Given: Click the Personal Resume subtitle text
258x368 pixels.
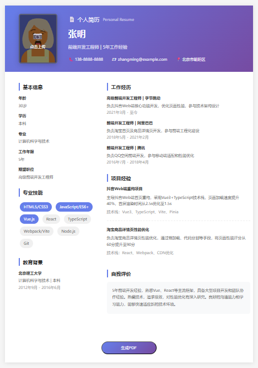Looking at the screenshot, I should coord(119,20).
